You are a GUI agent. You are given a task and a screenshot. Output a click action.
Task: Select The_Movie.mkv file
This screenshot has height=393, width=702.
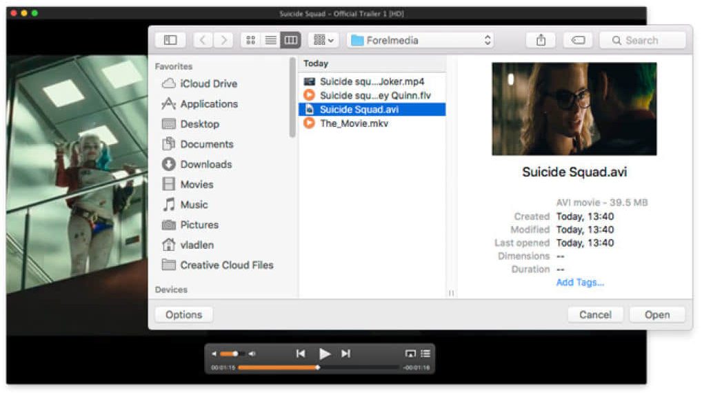[354, 123]
